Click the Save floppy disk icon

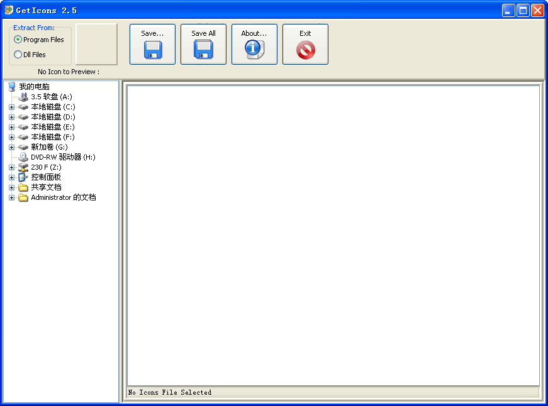click(x=152, y=52)
